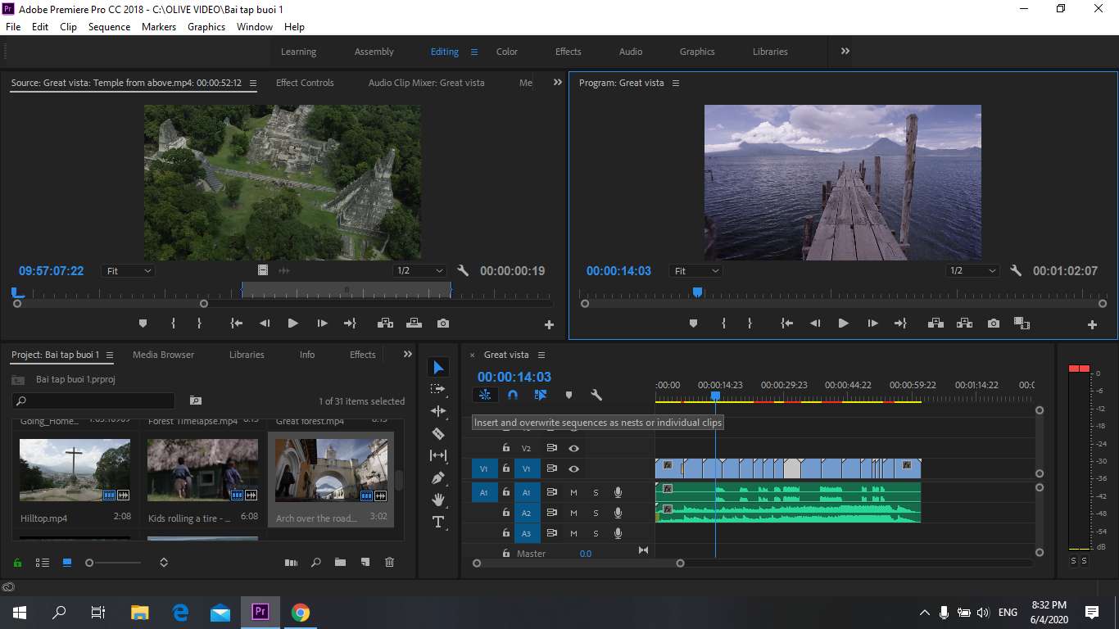Screen dimensions: 1119x629
Task: Select the Track Select Forward tool
Action: point(438,389)
